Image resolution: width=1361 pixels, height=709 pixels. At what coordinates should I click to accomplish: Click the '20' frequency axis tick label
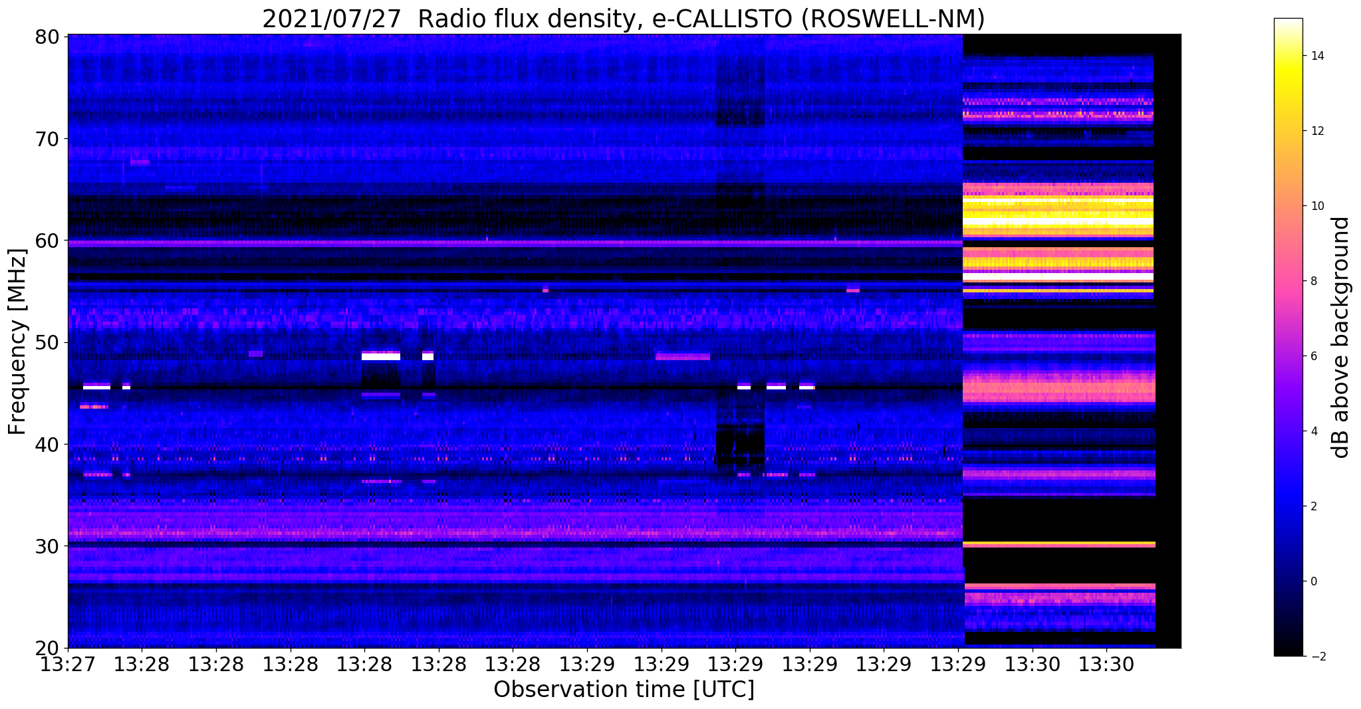point(49,648)
